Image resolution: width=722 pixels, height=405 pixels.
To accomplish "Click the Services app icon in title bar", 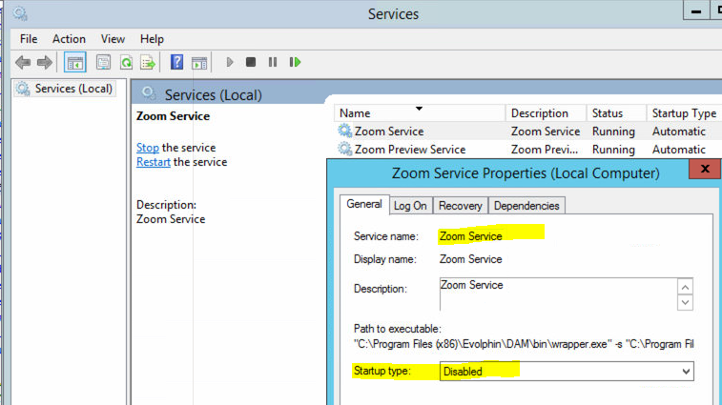I will 20,13.
